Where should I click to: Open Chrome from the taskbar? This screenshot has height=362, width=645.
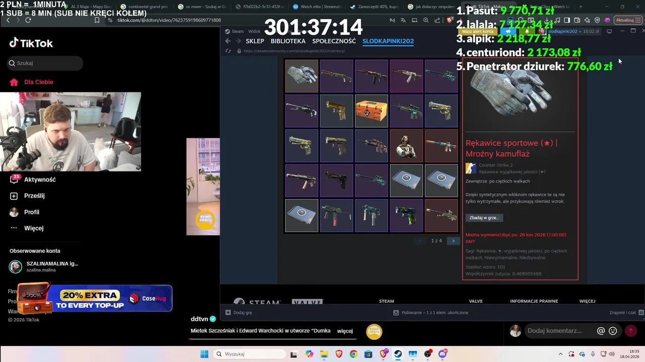[x=353, y=354]
